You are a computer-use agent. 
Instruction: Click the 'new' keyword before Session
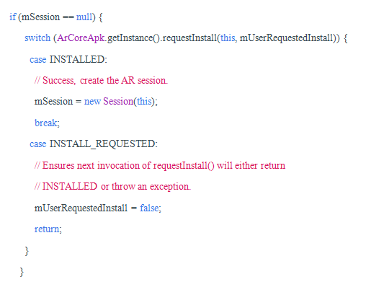pos(92,101)
